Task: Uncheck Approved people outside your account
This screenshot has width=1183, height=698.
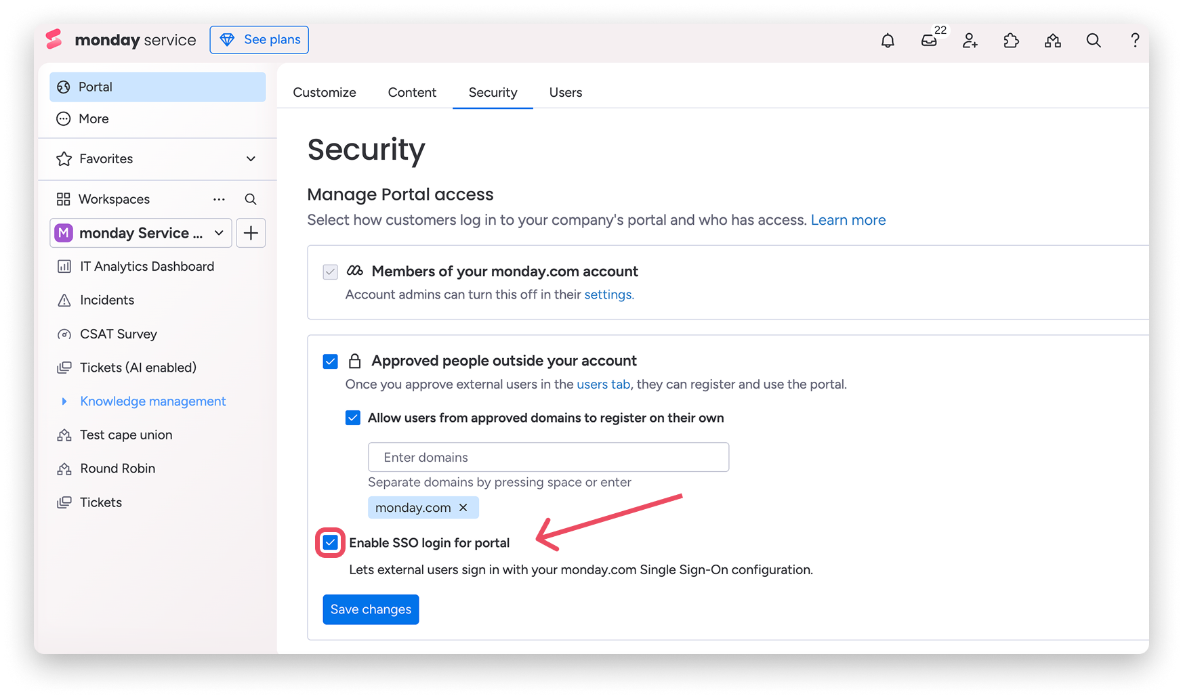Action: [x=331, y=362]
